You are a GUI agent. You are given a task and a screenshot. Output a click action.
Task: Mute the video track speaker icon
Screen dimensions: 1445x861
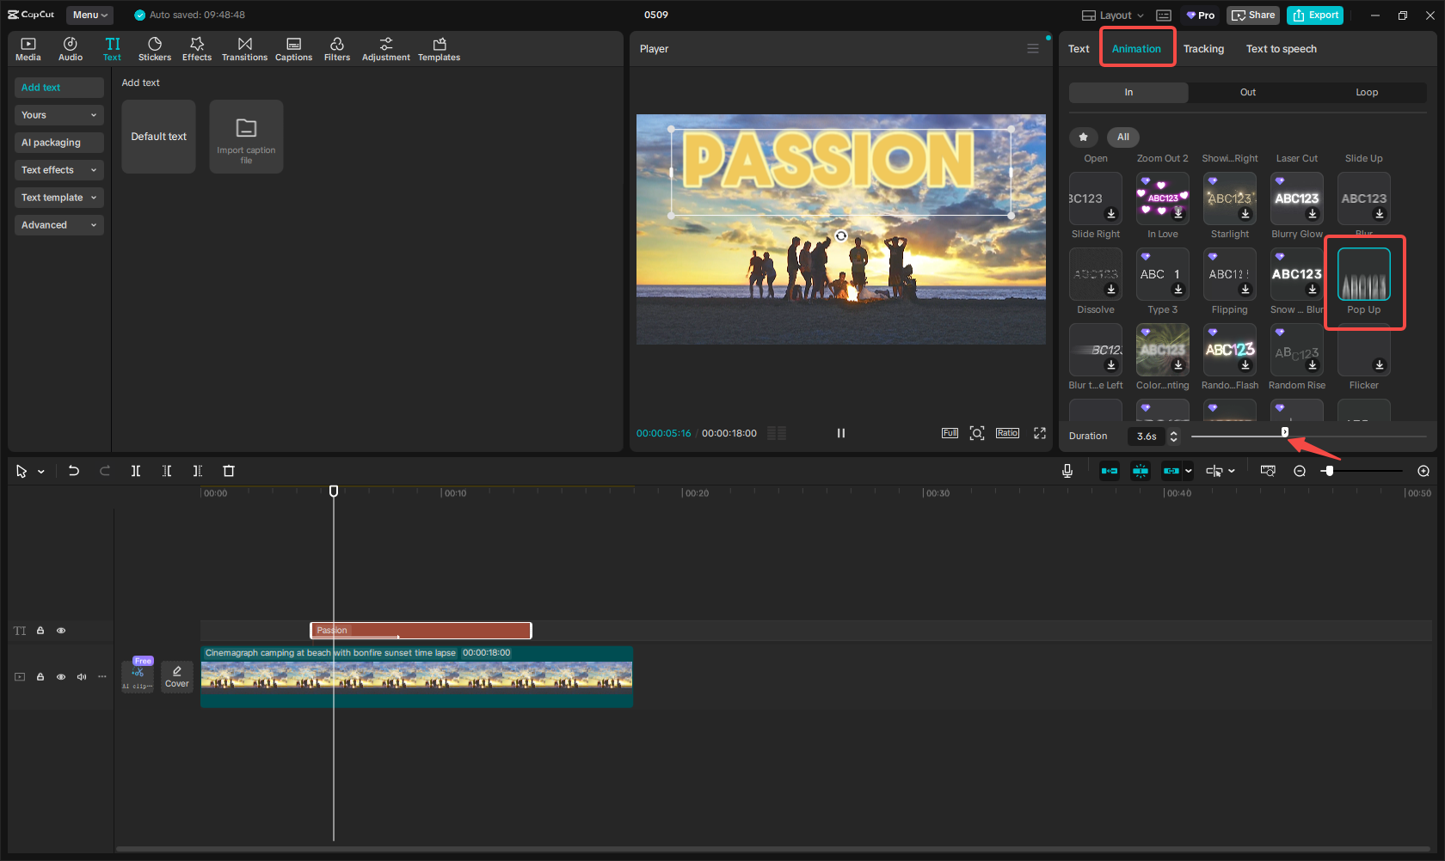point(82,676)
